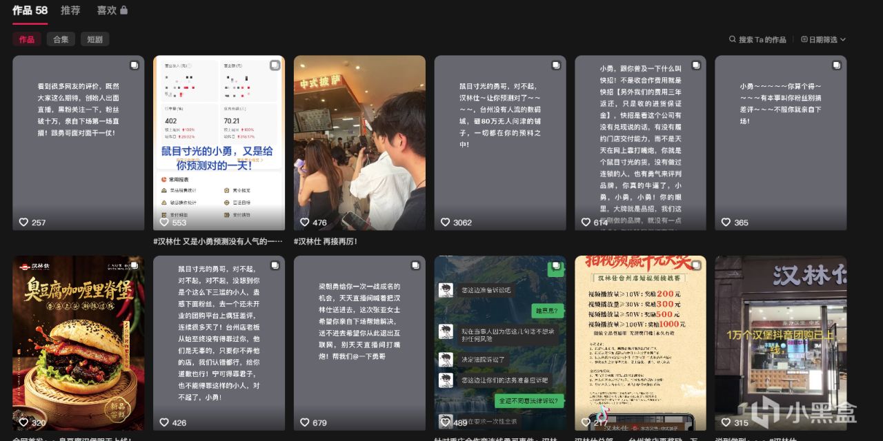Click multi-image icon on the 3062-likes card

point(556,65)
